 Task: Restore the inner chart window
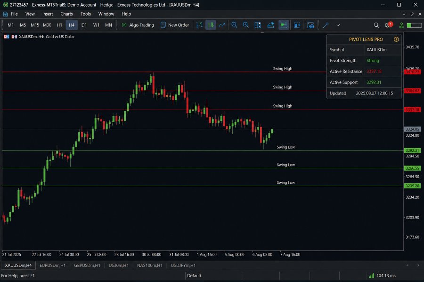point(412,14)
